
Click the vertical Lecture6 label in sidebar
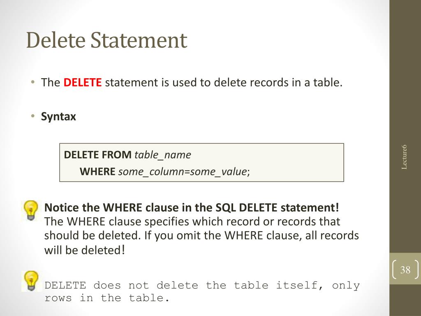pyautogui.click(x=404, y=157)
